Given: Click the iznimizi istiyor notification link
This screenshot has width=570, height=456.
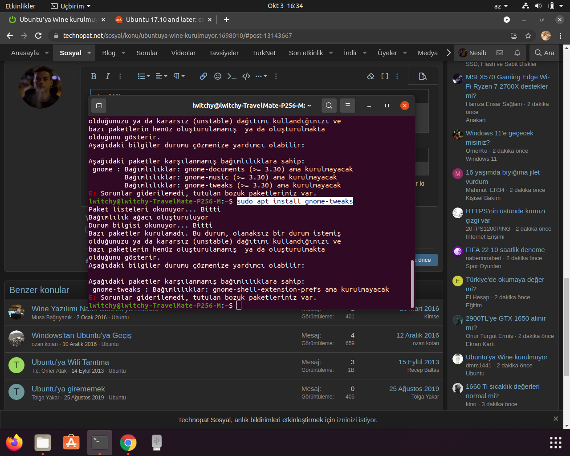Looking at the screenshot, I should point(356,420).
